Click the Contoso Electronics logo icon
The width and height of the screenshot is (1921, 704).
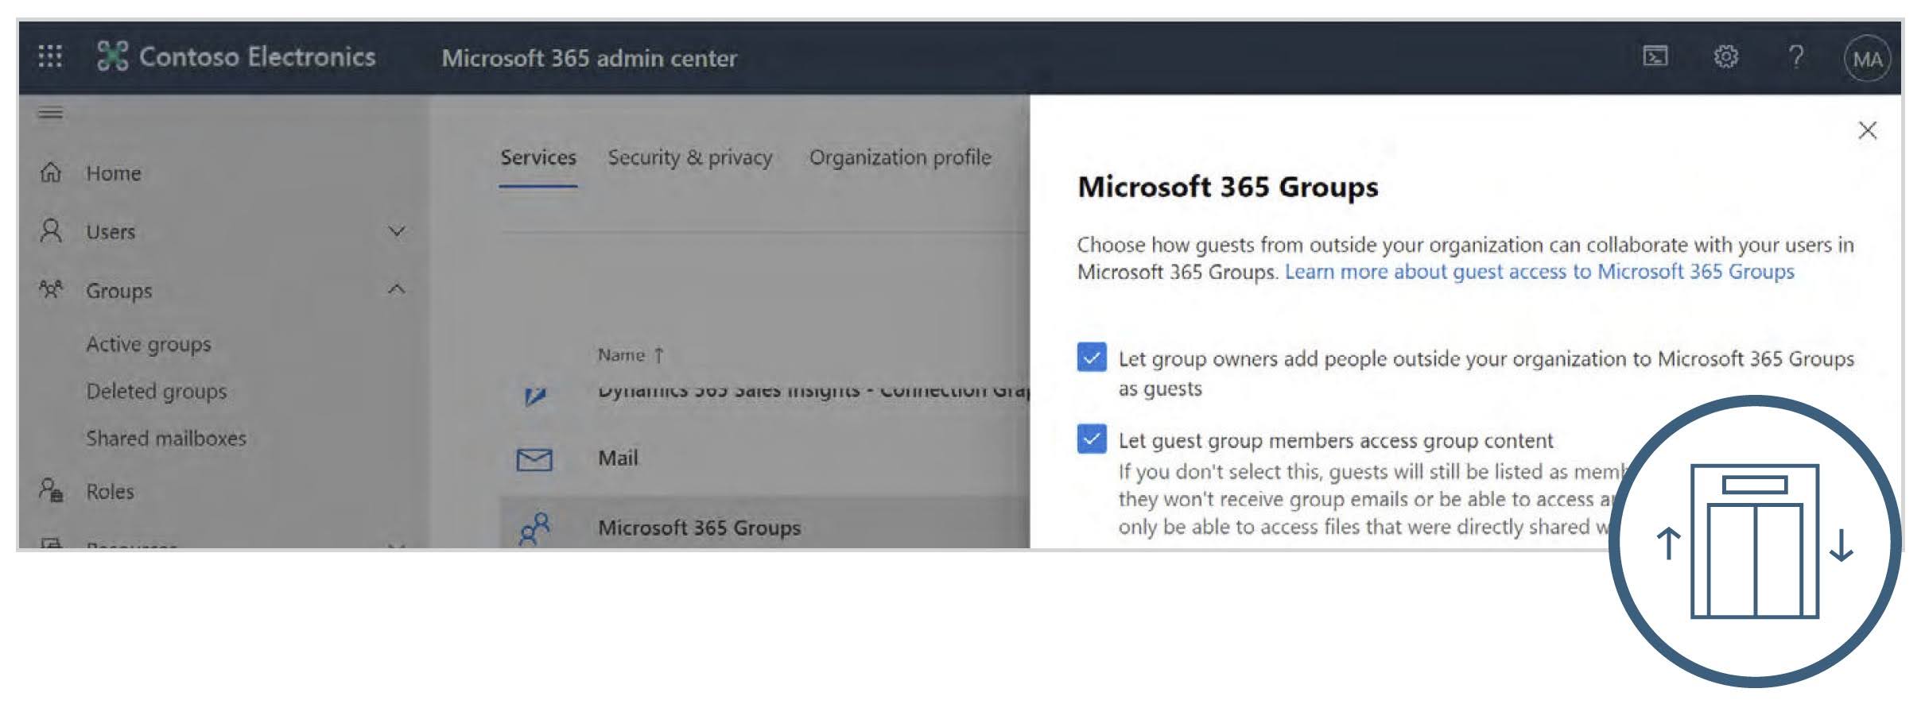pyautogui.click(x=112, y=56)
